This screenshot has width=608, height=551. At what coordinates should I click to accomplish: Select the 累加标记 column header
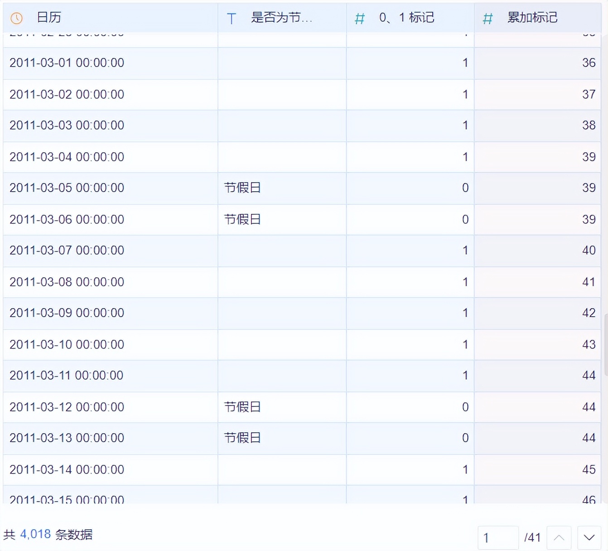(537, 18)
